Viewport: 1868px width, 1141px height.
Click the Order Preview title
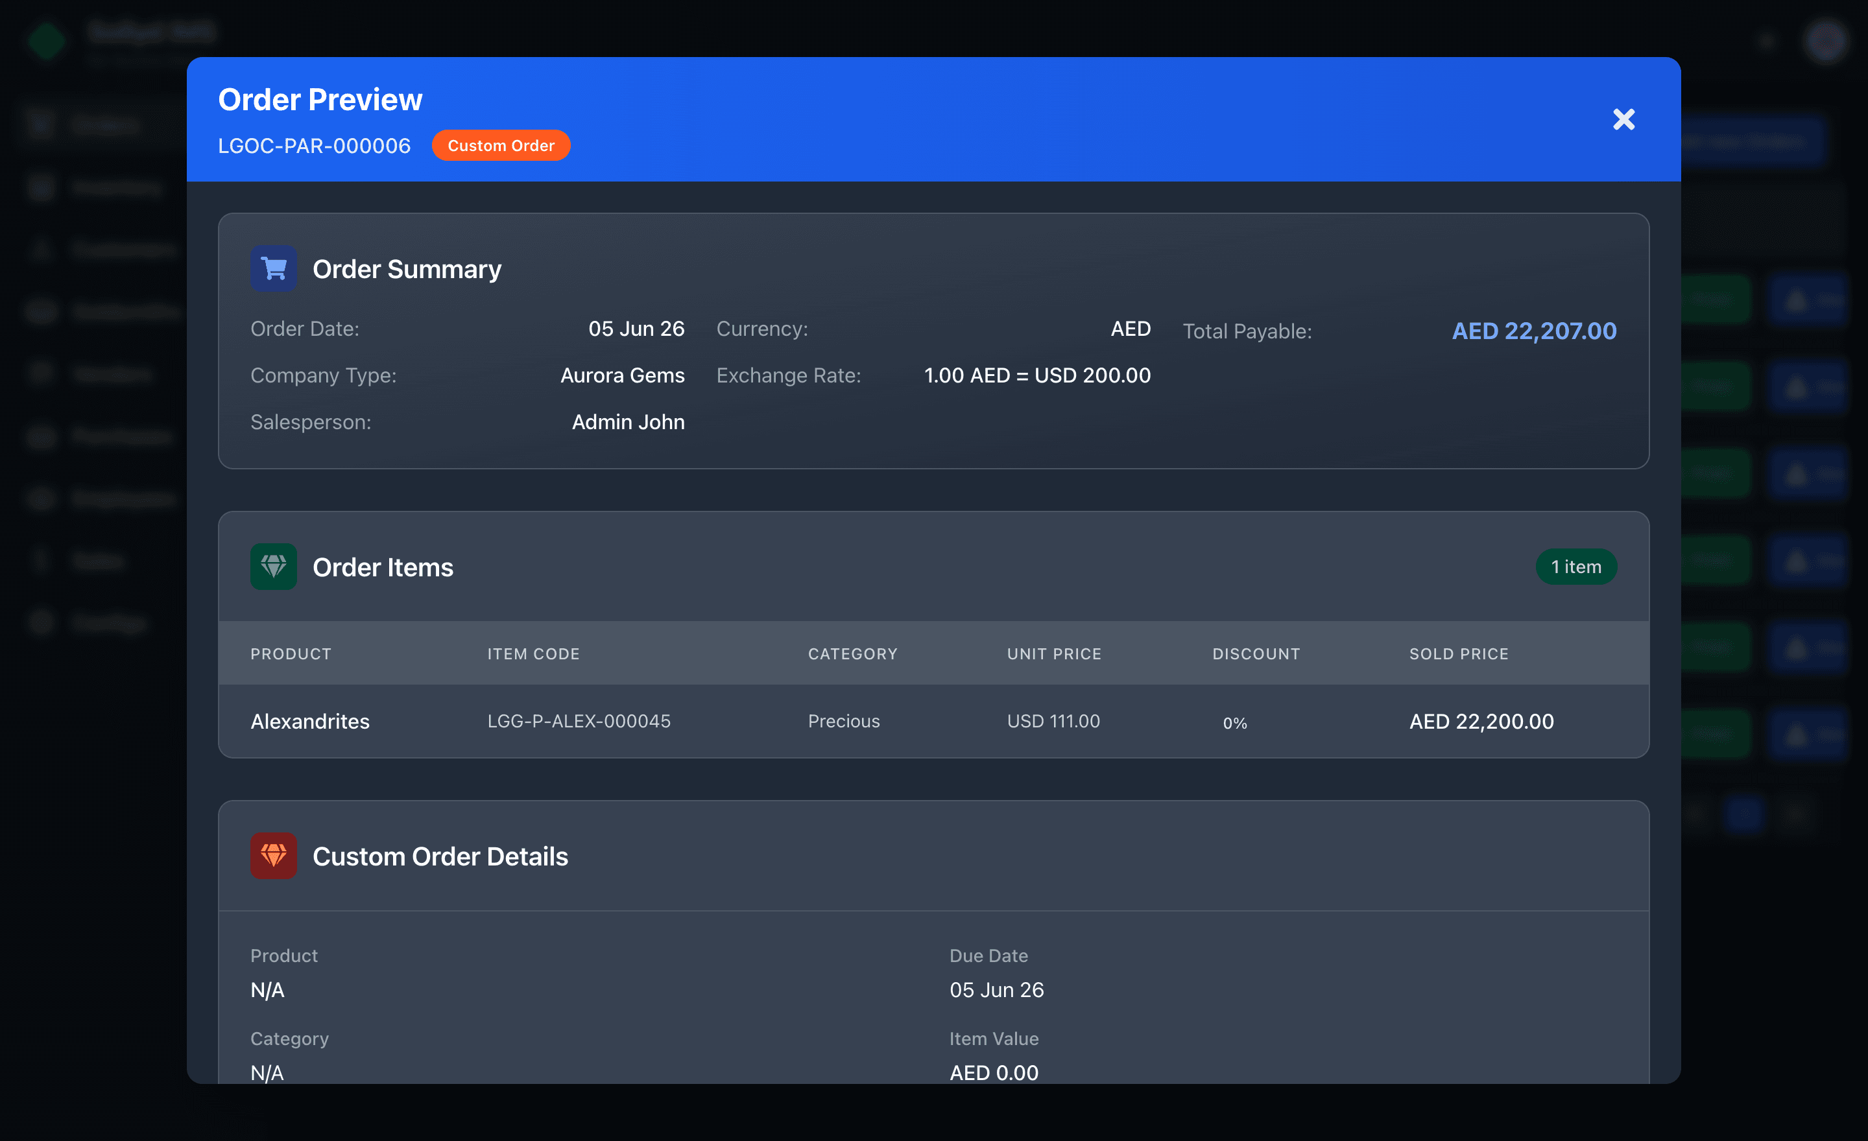point(320,99)
